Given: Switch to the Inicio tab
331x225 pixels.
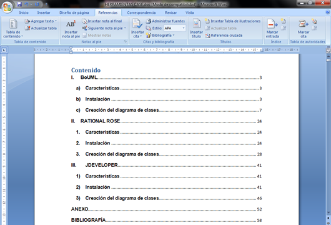Looking at the screenshot, I should [x=24, y=12].
